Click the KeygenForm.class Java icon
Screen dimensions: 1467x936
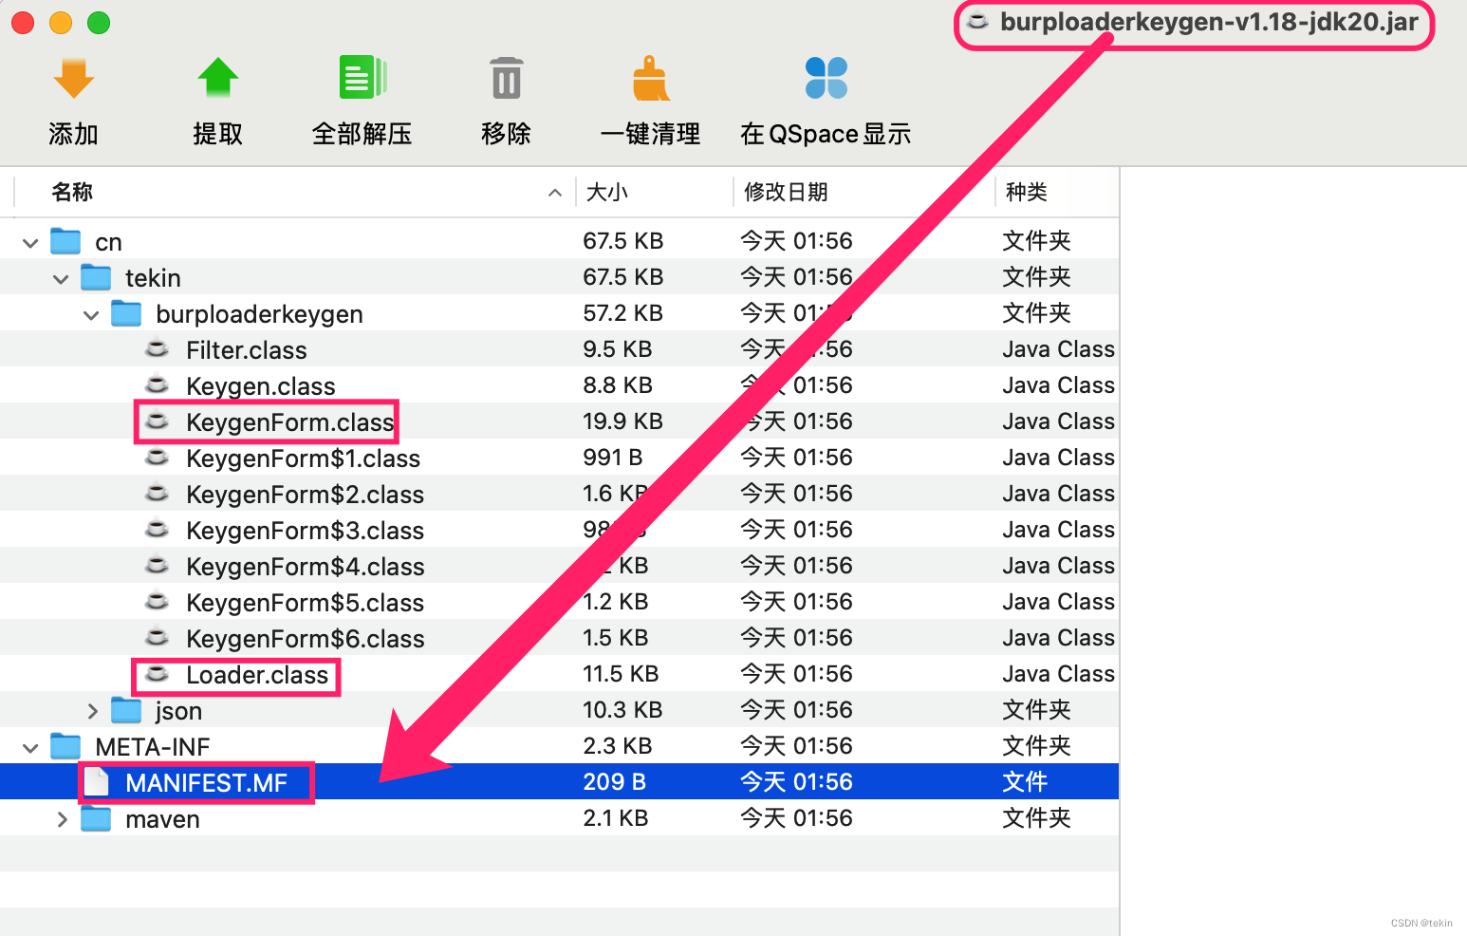click(x=157, y=421)
